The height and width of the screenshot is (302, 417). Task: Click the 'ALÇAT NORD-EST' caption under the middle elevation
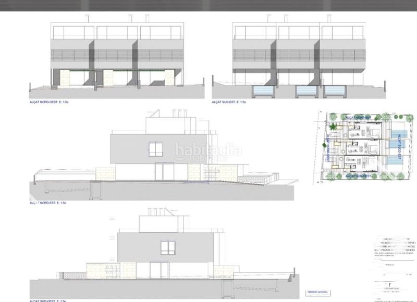tap(48, 203)
